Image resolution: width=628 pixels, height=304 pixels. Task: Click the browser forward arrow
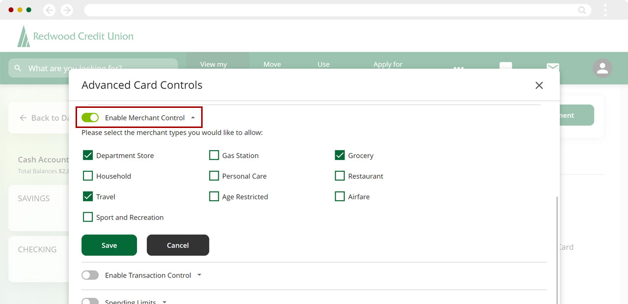[x=67, y=10]
